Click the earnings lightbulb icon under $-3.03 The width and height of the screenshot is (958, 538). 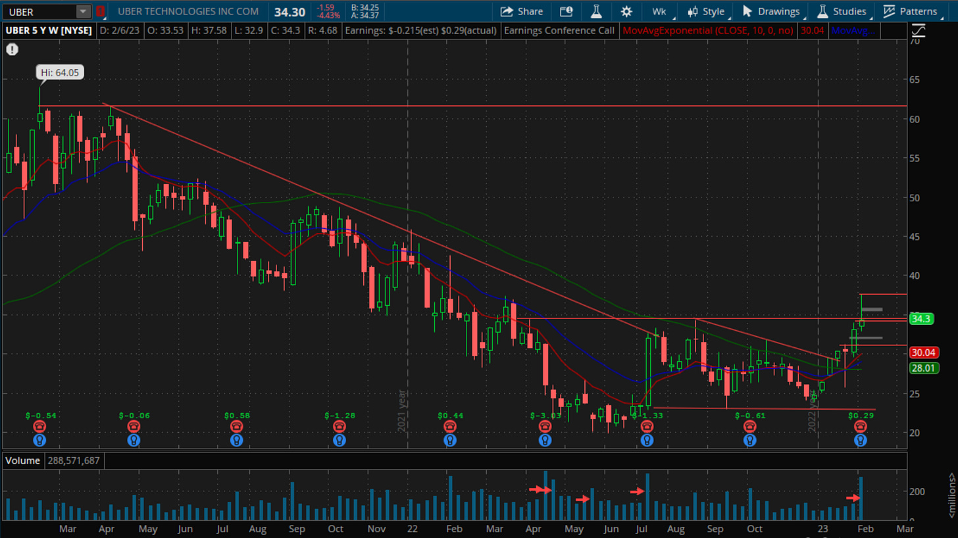click(x=545, y=440)
